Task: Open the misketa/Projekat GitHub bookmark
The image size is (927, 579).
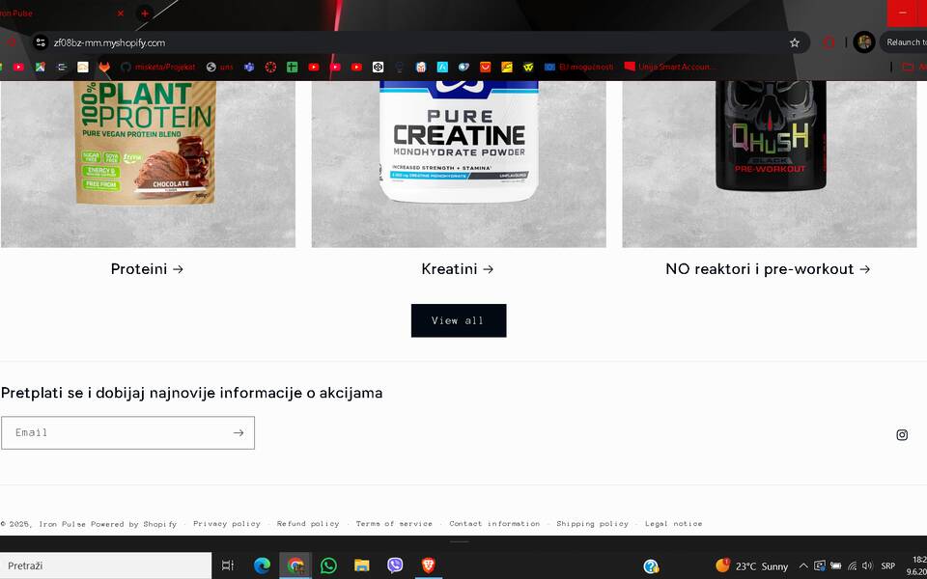Action: coord(157,67)
